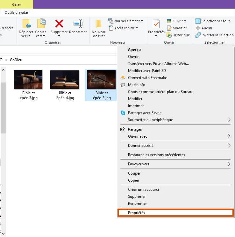235x237 pixels.
Task: Expand the Déplacer vers dropdown
Action: (26, 34)
